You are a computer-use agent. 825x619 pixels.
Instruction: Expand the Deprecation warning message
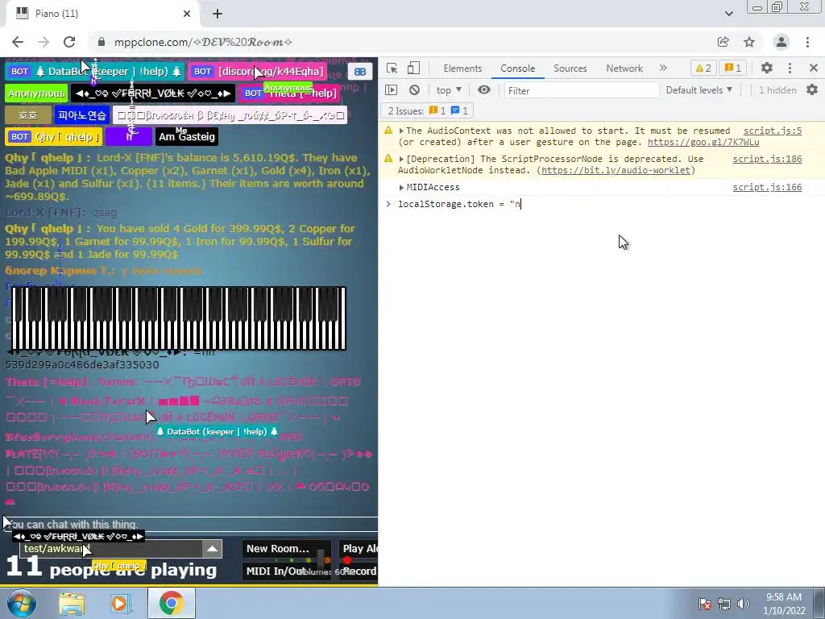coord(401,159)
